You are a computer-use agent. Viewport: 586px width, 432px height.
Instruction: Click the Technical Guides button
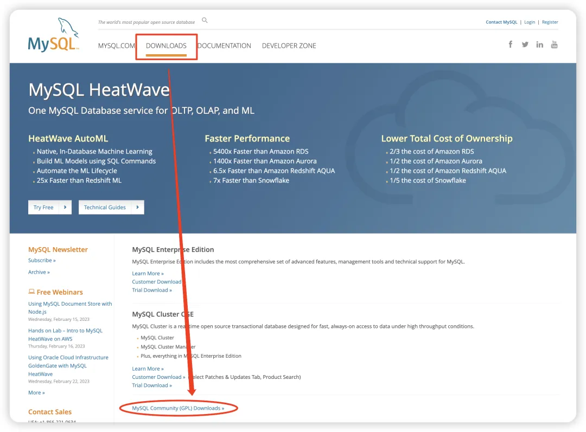pyautogui.click(x=111, y=207)
